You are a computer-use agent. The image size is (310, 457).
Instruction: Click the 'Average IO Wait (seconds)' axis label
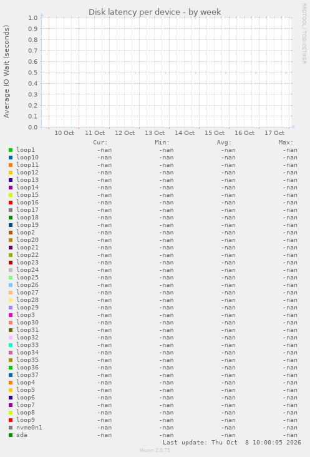coord(6,71)
